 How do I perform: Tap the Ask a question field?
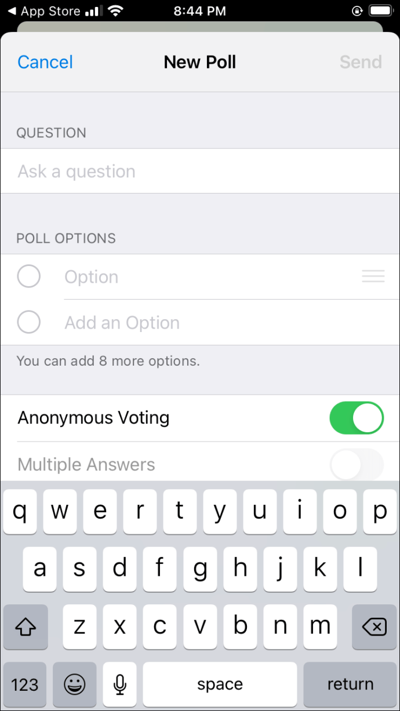point(200,172)
